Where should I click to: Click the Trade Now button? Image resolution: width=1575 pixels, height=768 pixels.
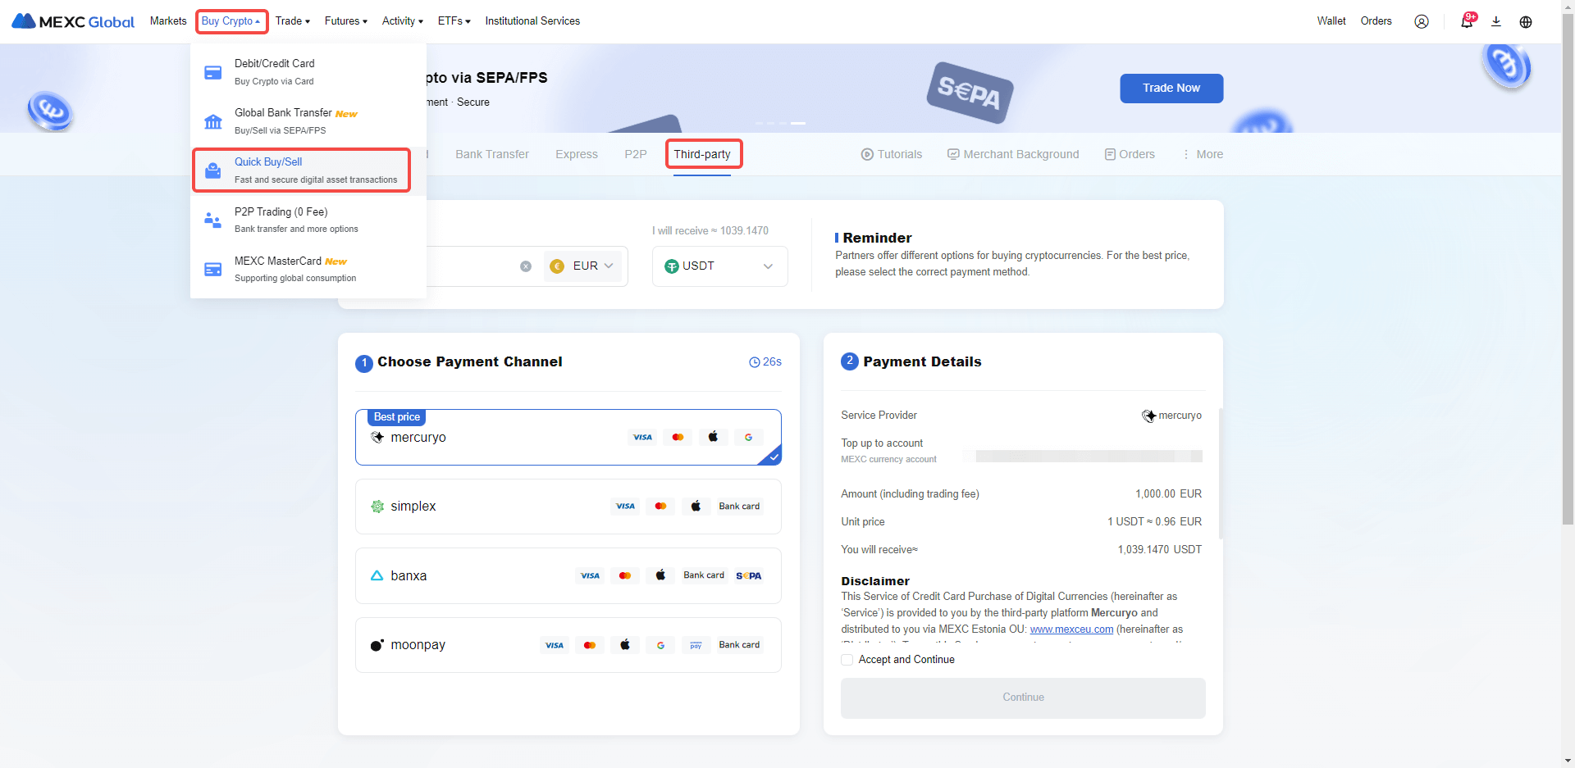1171,89
